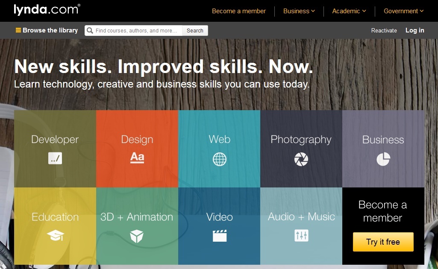This screenshot has height=269, width=438.
Task: Click the Photography aperture icon
Action: pyautogui.click(x=301, y=159)
